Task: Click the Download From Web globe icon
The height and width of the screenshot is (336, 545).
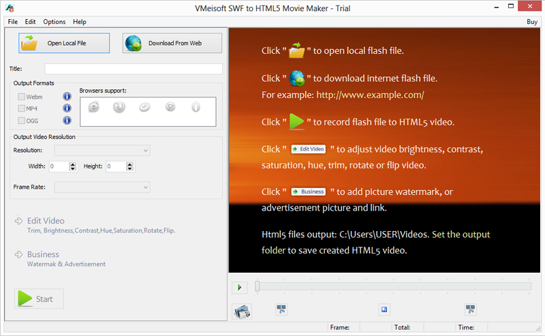Action: [134, 43]
